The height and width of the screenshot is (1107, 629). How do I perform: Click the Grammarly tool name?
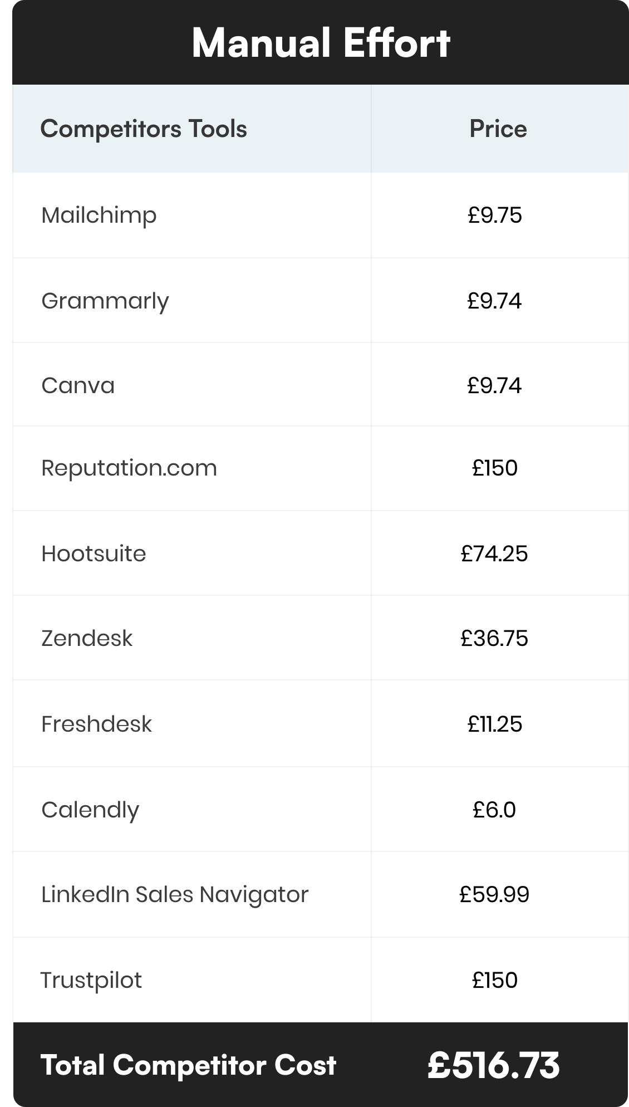pyautogui.click(x=105, y=301)
